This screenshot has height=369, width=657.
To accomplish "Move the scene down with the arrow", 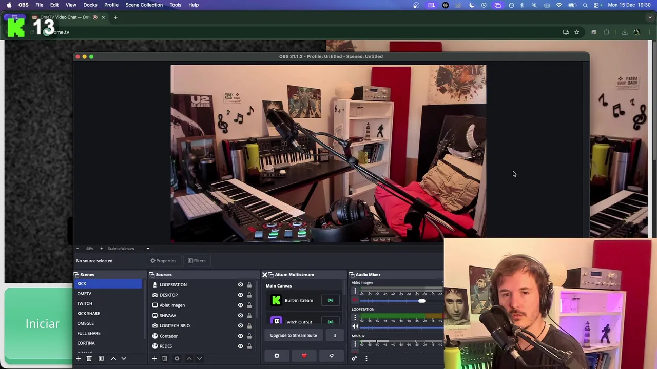I will [x=124, y=358].
